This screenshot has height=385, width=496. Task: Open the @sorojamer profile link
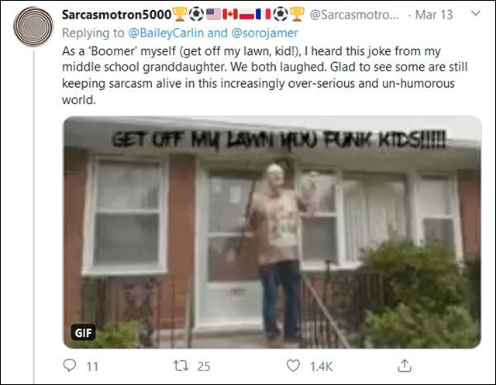click(264, 33)
